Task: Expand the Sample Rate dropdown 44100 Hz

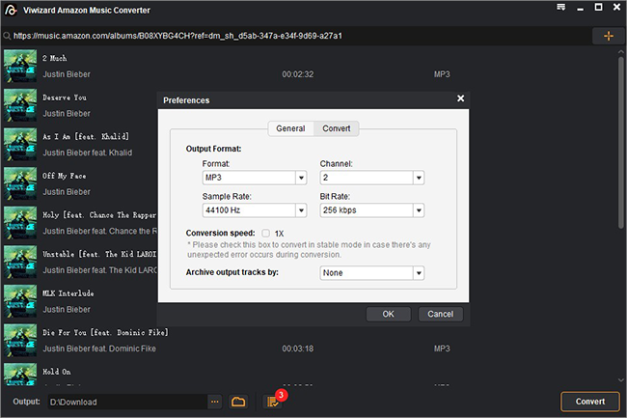Action: click(255, 210)
